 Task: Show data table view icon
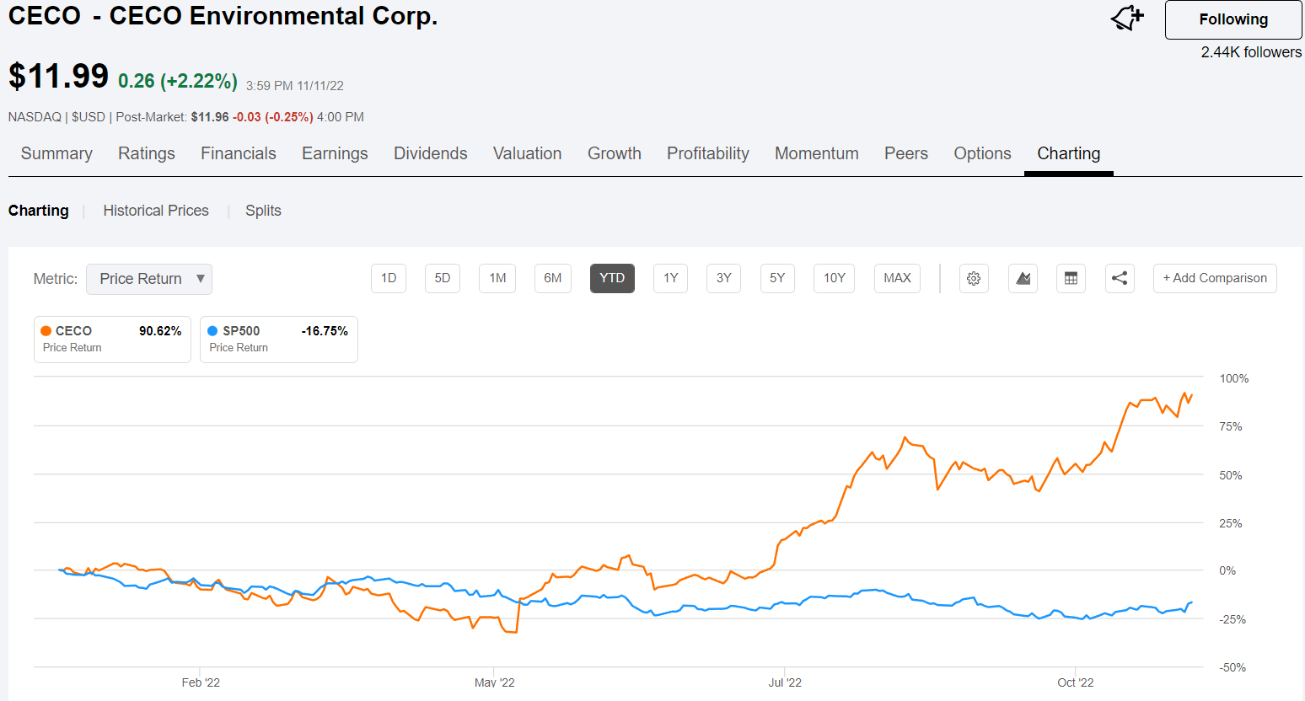tap(1071, 279)
